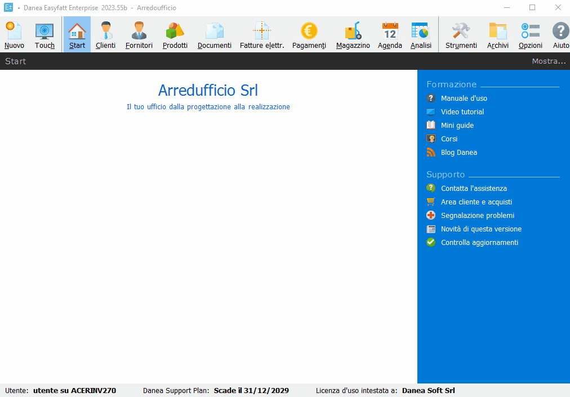The height and width of the screenshot is (397, 570).
Task: Open the Documenti section
Action: (x=215, y=35)
